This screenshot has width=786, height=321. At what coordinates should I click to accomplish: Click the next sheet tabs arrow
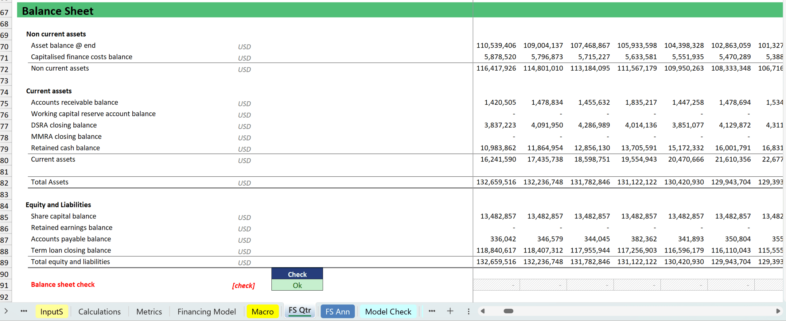coord(6,311)
